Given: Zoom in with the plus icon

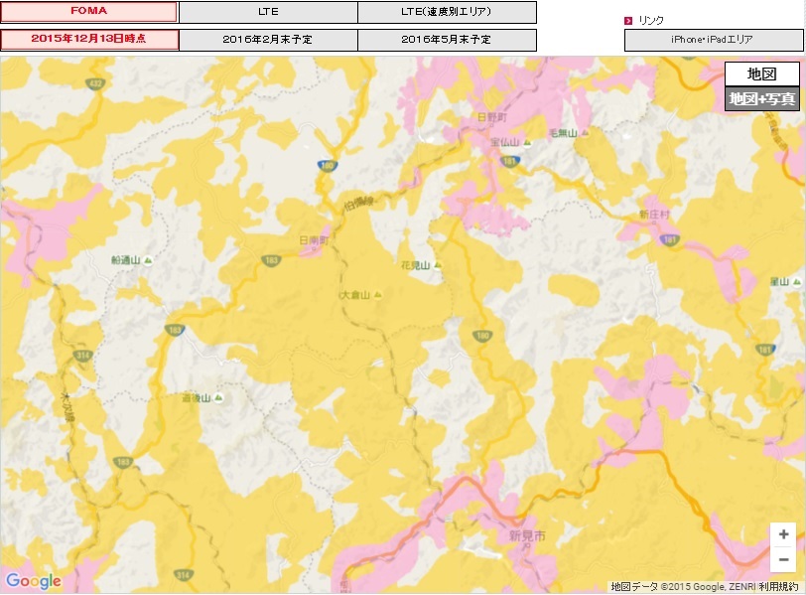Looking at the screenshot, I should [783, 534].
